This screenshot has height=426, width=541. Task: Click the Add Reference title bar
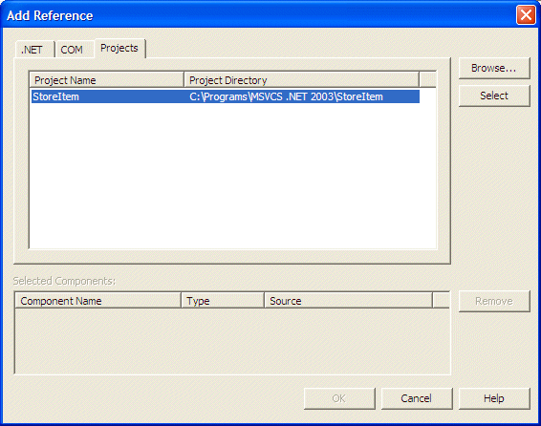pyautogui.click(x=259, y=15)
